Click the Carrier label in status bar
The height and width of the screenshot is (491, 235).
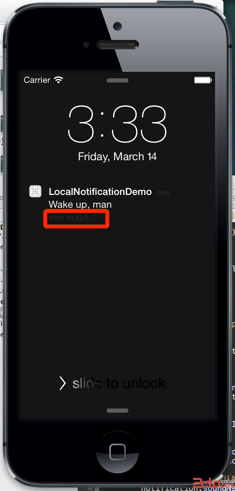[x=37, y=80]
